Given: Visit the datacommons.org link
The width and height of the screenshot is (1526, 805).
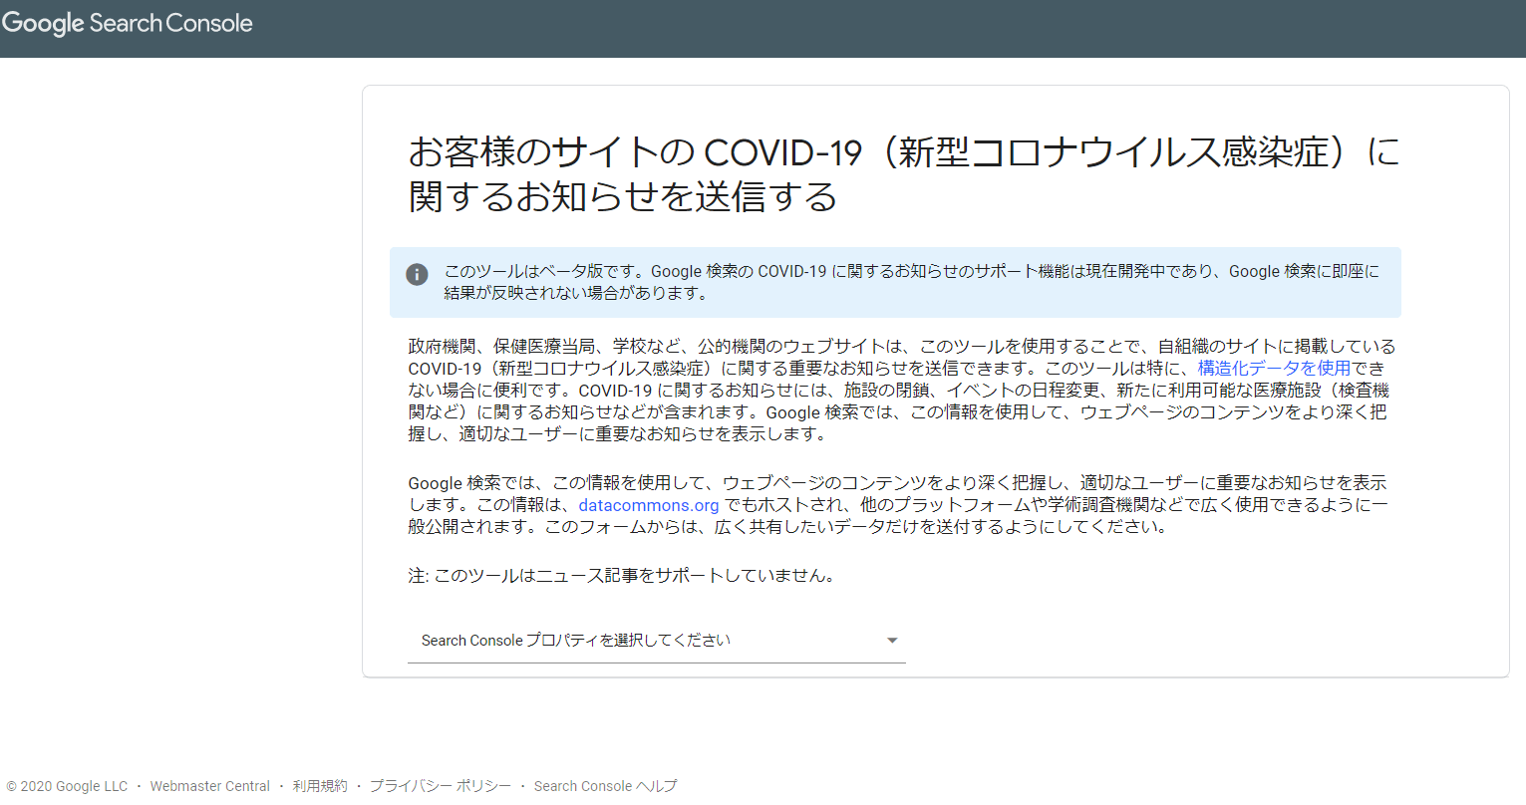Looking at the screenshot, I should tap(648, 504).
